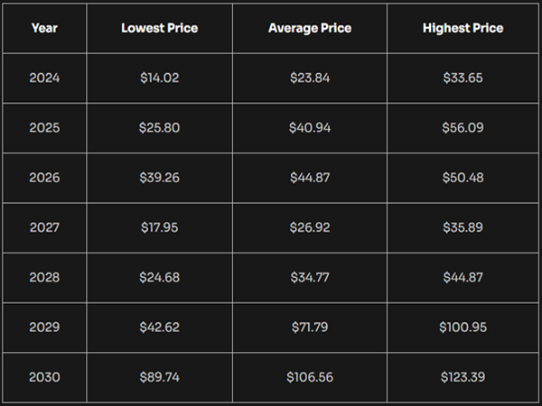Select the $14.02 lowest price cell
542x406 pixels.
point(159,78)
